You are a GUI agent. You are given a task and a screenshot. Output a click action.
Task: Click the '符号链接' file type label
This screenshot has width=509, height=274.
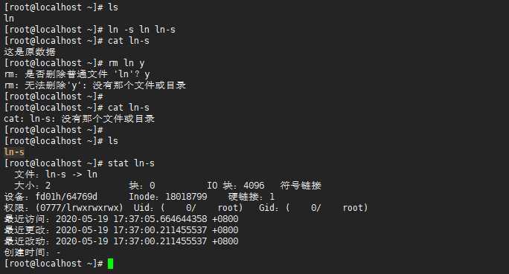[301, 185]
